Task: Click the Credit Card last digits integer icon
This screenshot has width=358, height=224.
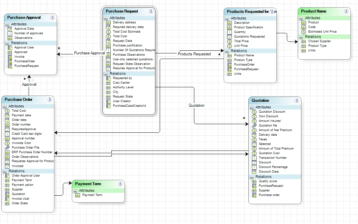Action: click(7, 134)
